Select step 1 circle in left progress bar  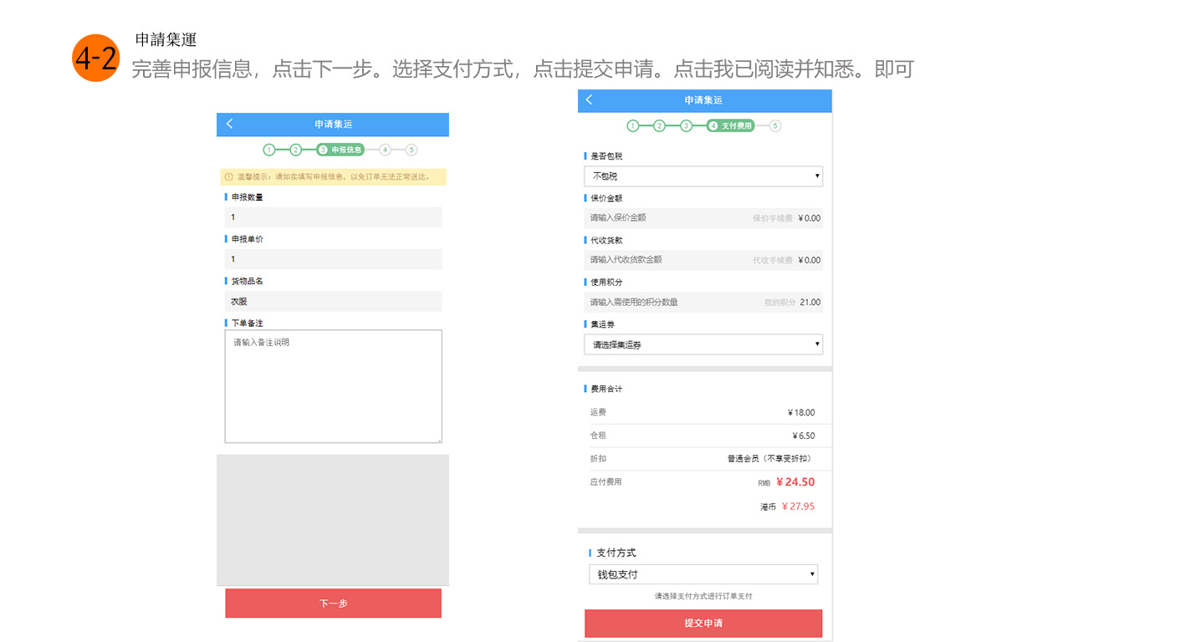[x=269, y=150]
